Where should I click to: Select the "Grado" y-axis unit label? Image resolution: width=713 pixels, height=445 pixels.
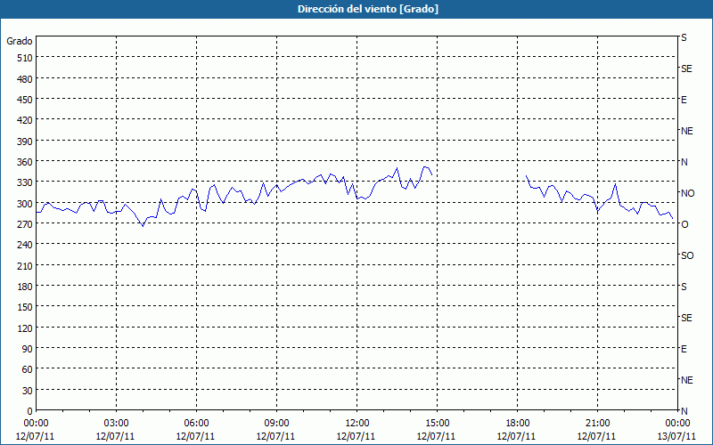(20, 41)
